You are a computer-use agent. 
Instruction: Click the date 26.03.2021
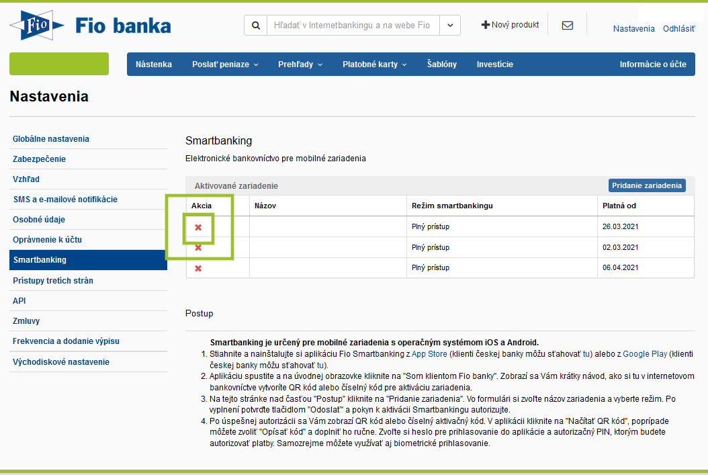[x=621, y=226]
